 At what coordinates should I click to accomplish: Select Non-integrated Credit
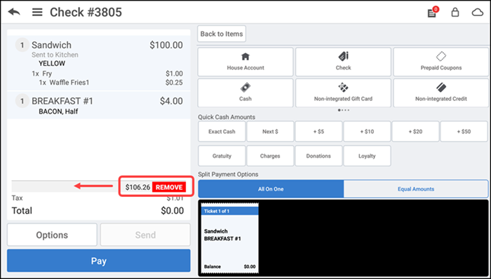(441, 93)
